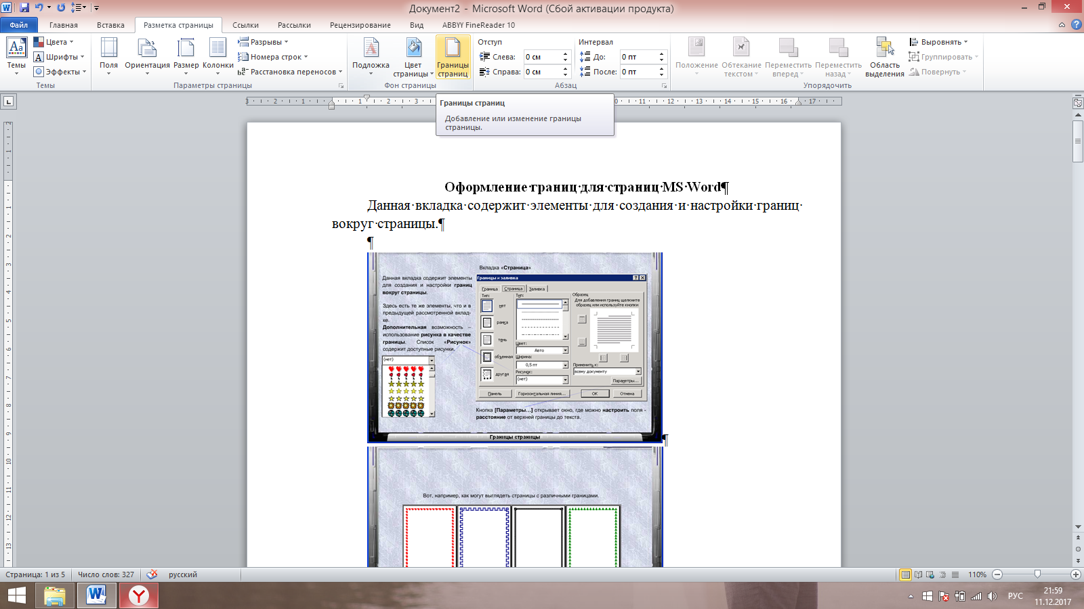Click РУС input language indicator in tray

tap(1015, 596)
